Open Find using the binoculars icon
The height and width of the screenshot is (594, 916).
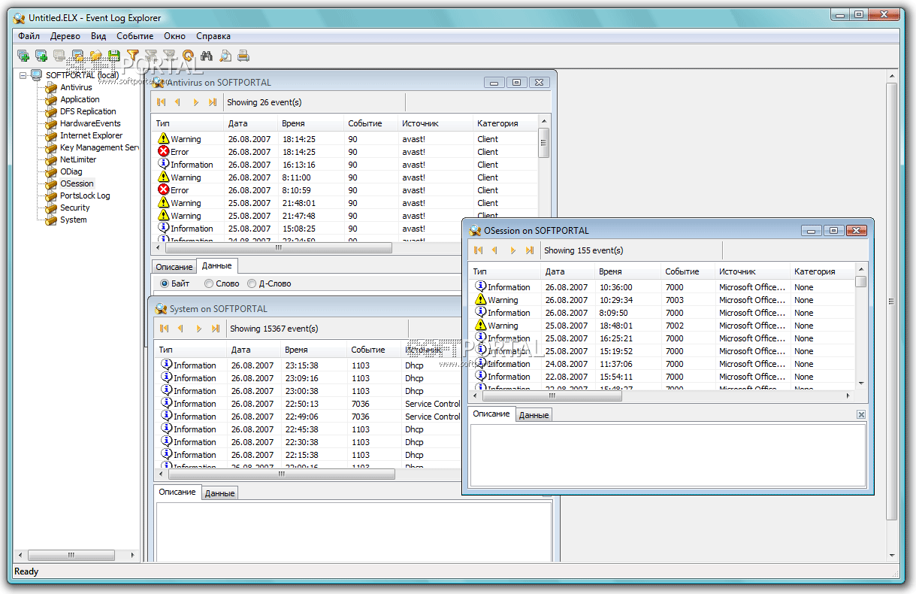click(207, 55)
